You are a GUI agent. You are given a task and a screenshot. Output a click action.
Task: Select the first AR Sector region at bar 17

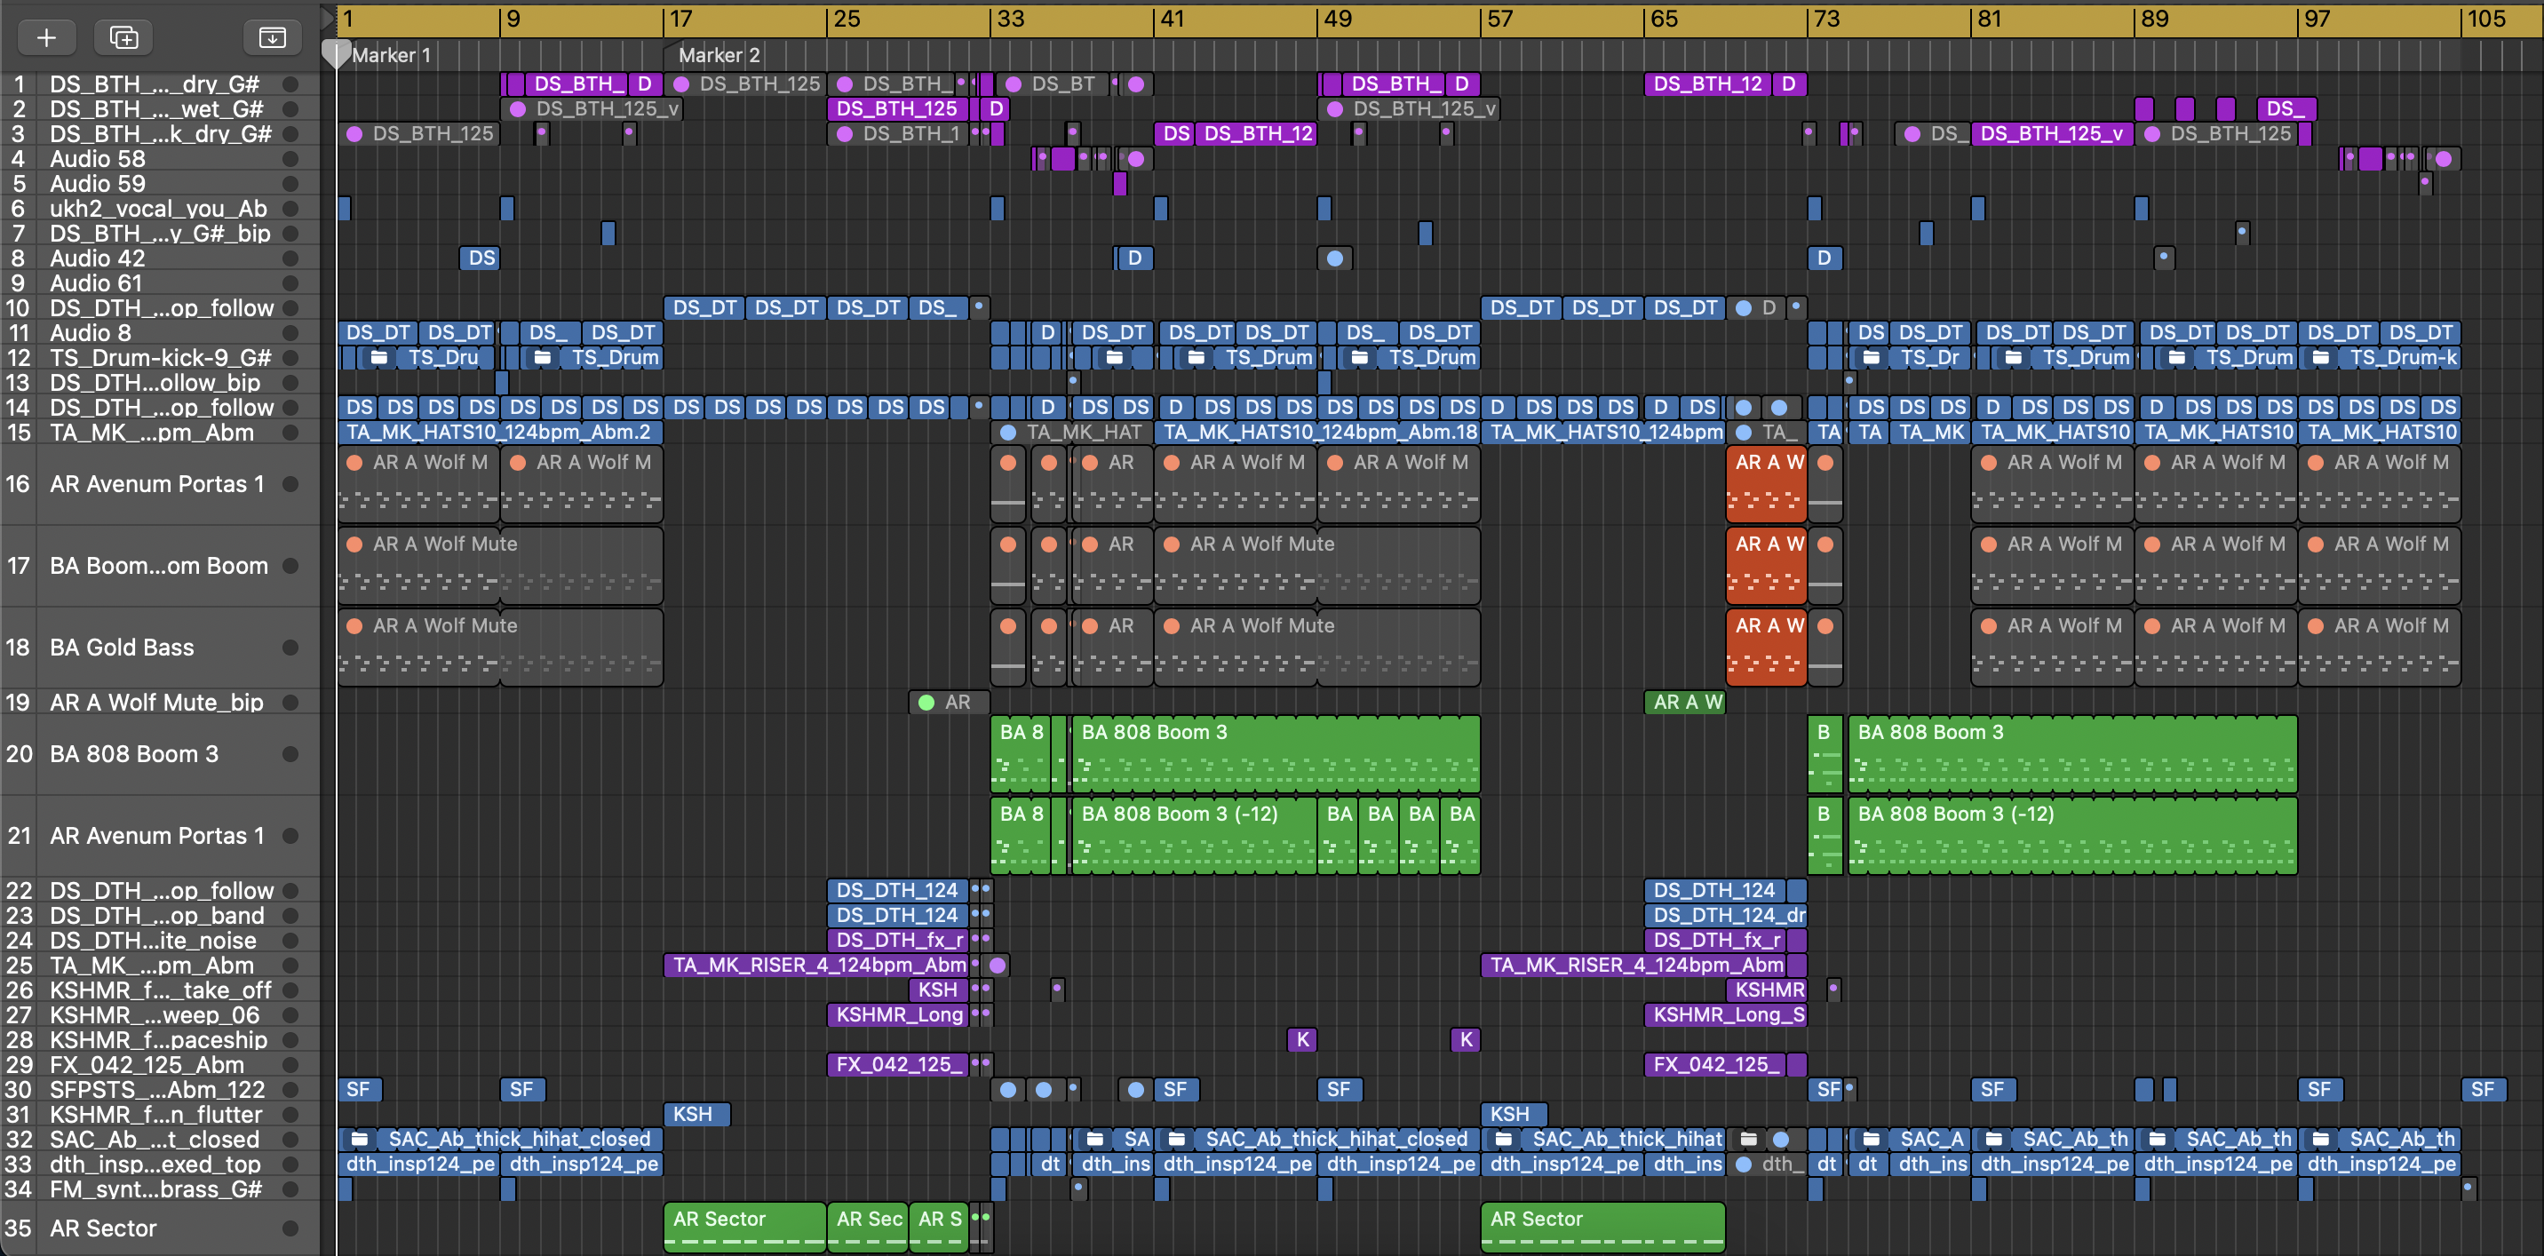[744, 1228]
